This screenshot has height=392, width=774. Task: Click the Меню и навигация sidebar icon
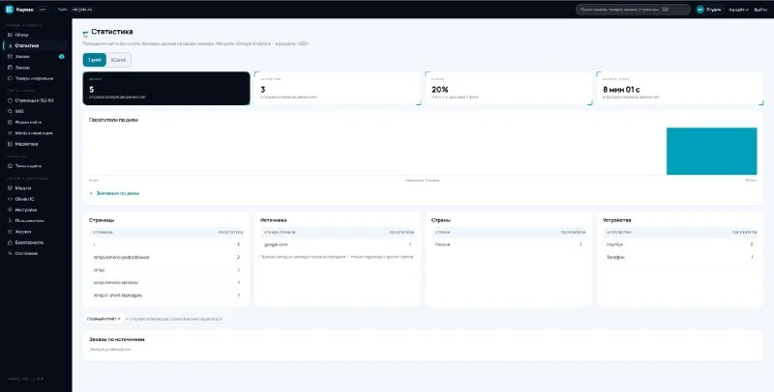(10, 133)
